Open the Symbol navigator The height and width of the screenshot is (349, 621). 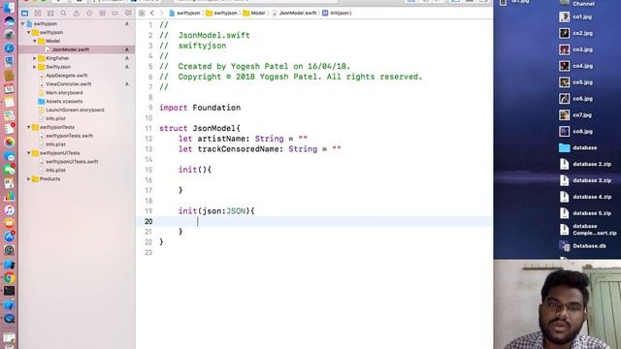pyautogui.click(x=50, y=13)
